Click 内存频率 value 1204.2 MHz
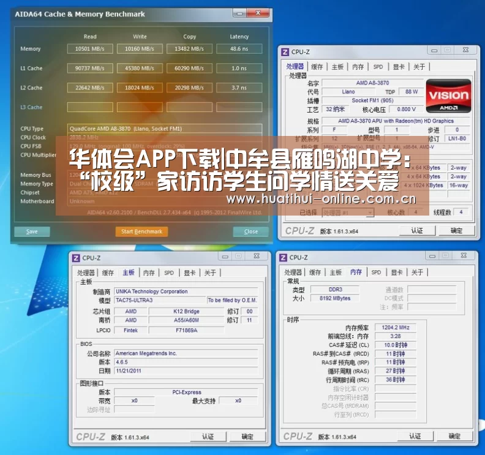Screen dimensions: 485x455 tap(396, 328)
